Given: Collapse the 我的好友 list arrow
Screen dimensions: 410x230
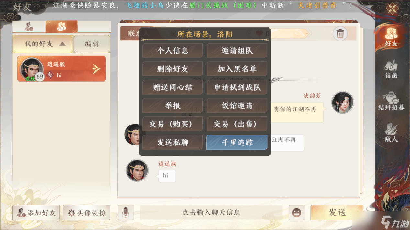Looking at the screenshot, I should 62,44.
